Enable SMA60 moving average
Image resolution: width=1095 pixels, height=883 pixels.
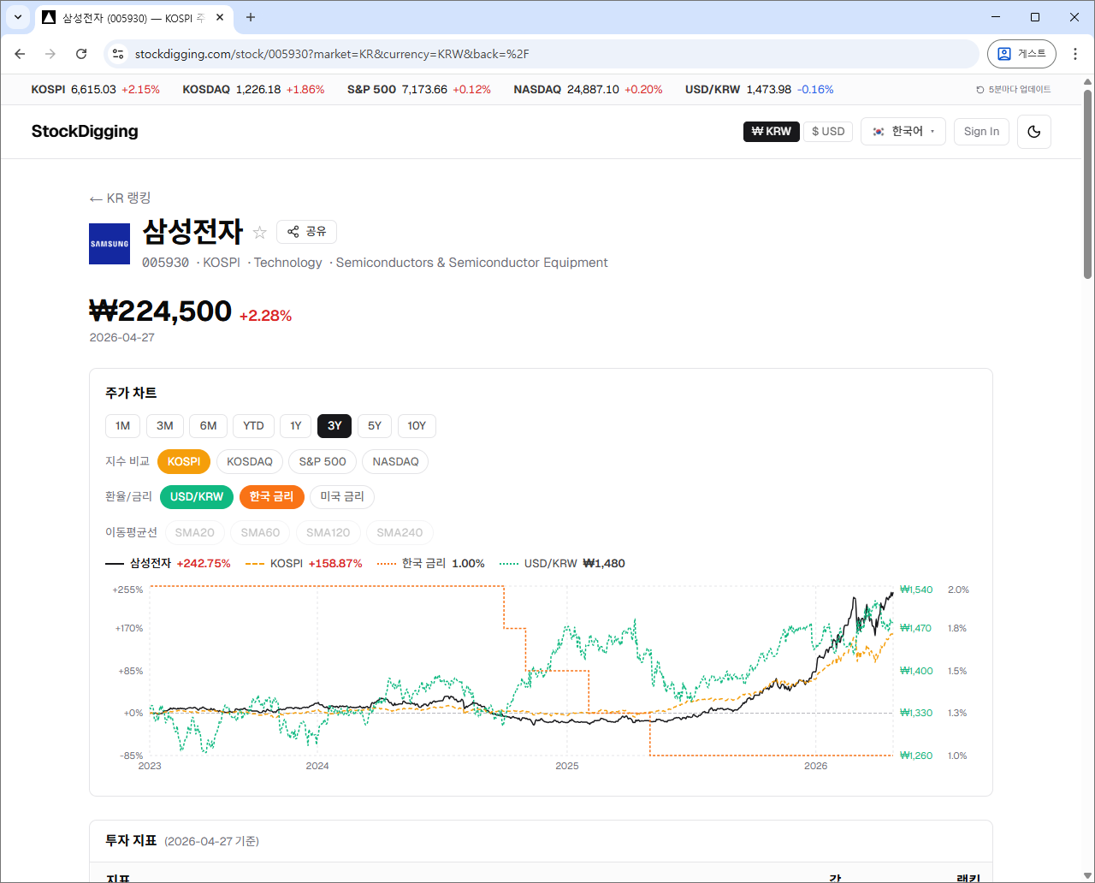(x=260, y=533)
